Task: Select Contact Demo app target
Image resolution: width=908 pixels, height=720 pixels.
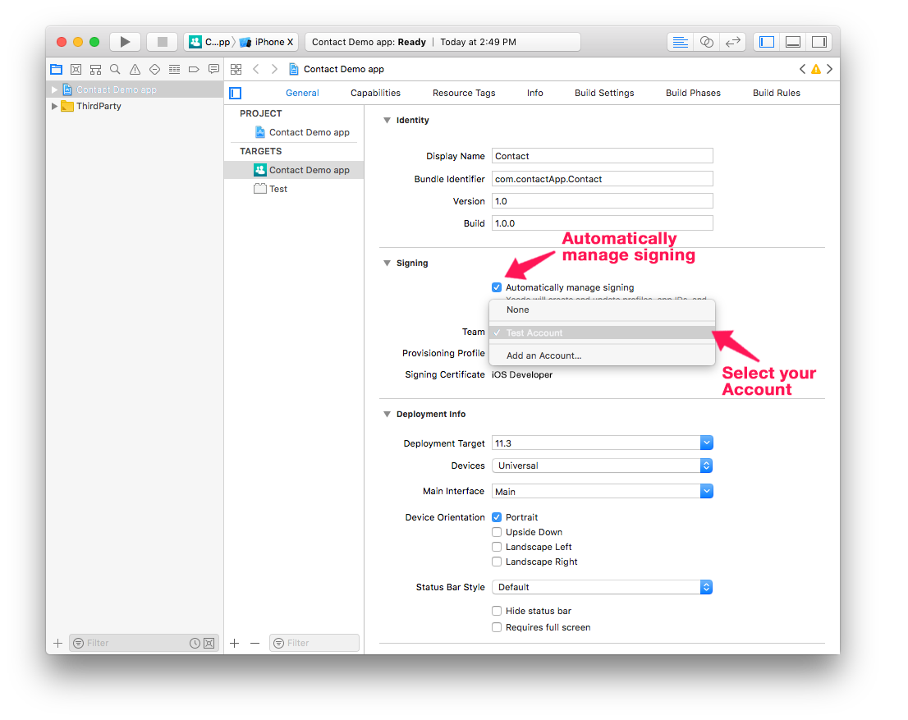Action: click(x=294, y=170)
